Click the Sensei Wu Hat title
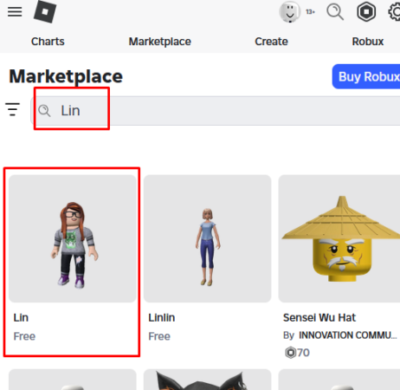Viewport: 400px width, 390px height. point(319,318)
